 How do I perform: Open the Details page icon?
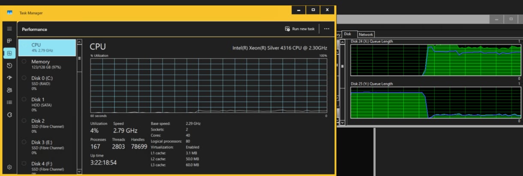pyautogui.click(x=9, y=103)
